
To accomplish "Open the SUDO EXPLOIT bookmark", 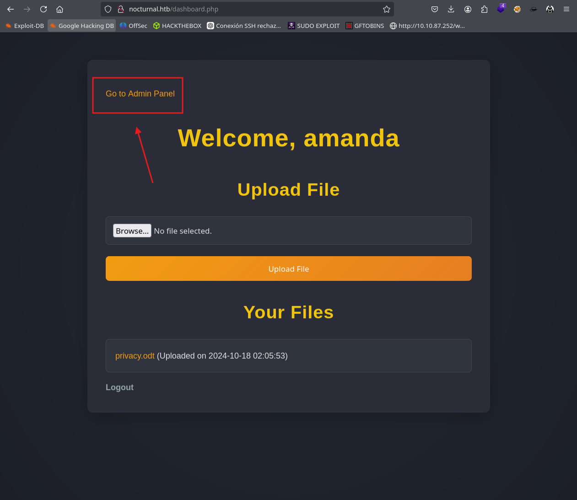I will point(314,26).
